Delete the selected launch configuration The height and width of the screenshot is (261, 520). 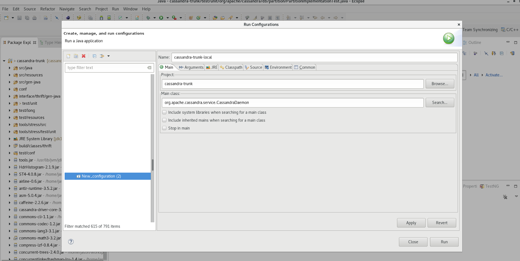coord(84,56)
